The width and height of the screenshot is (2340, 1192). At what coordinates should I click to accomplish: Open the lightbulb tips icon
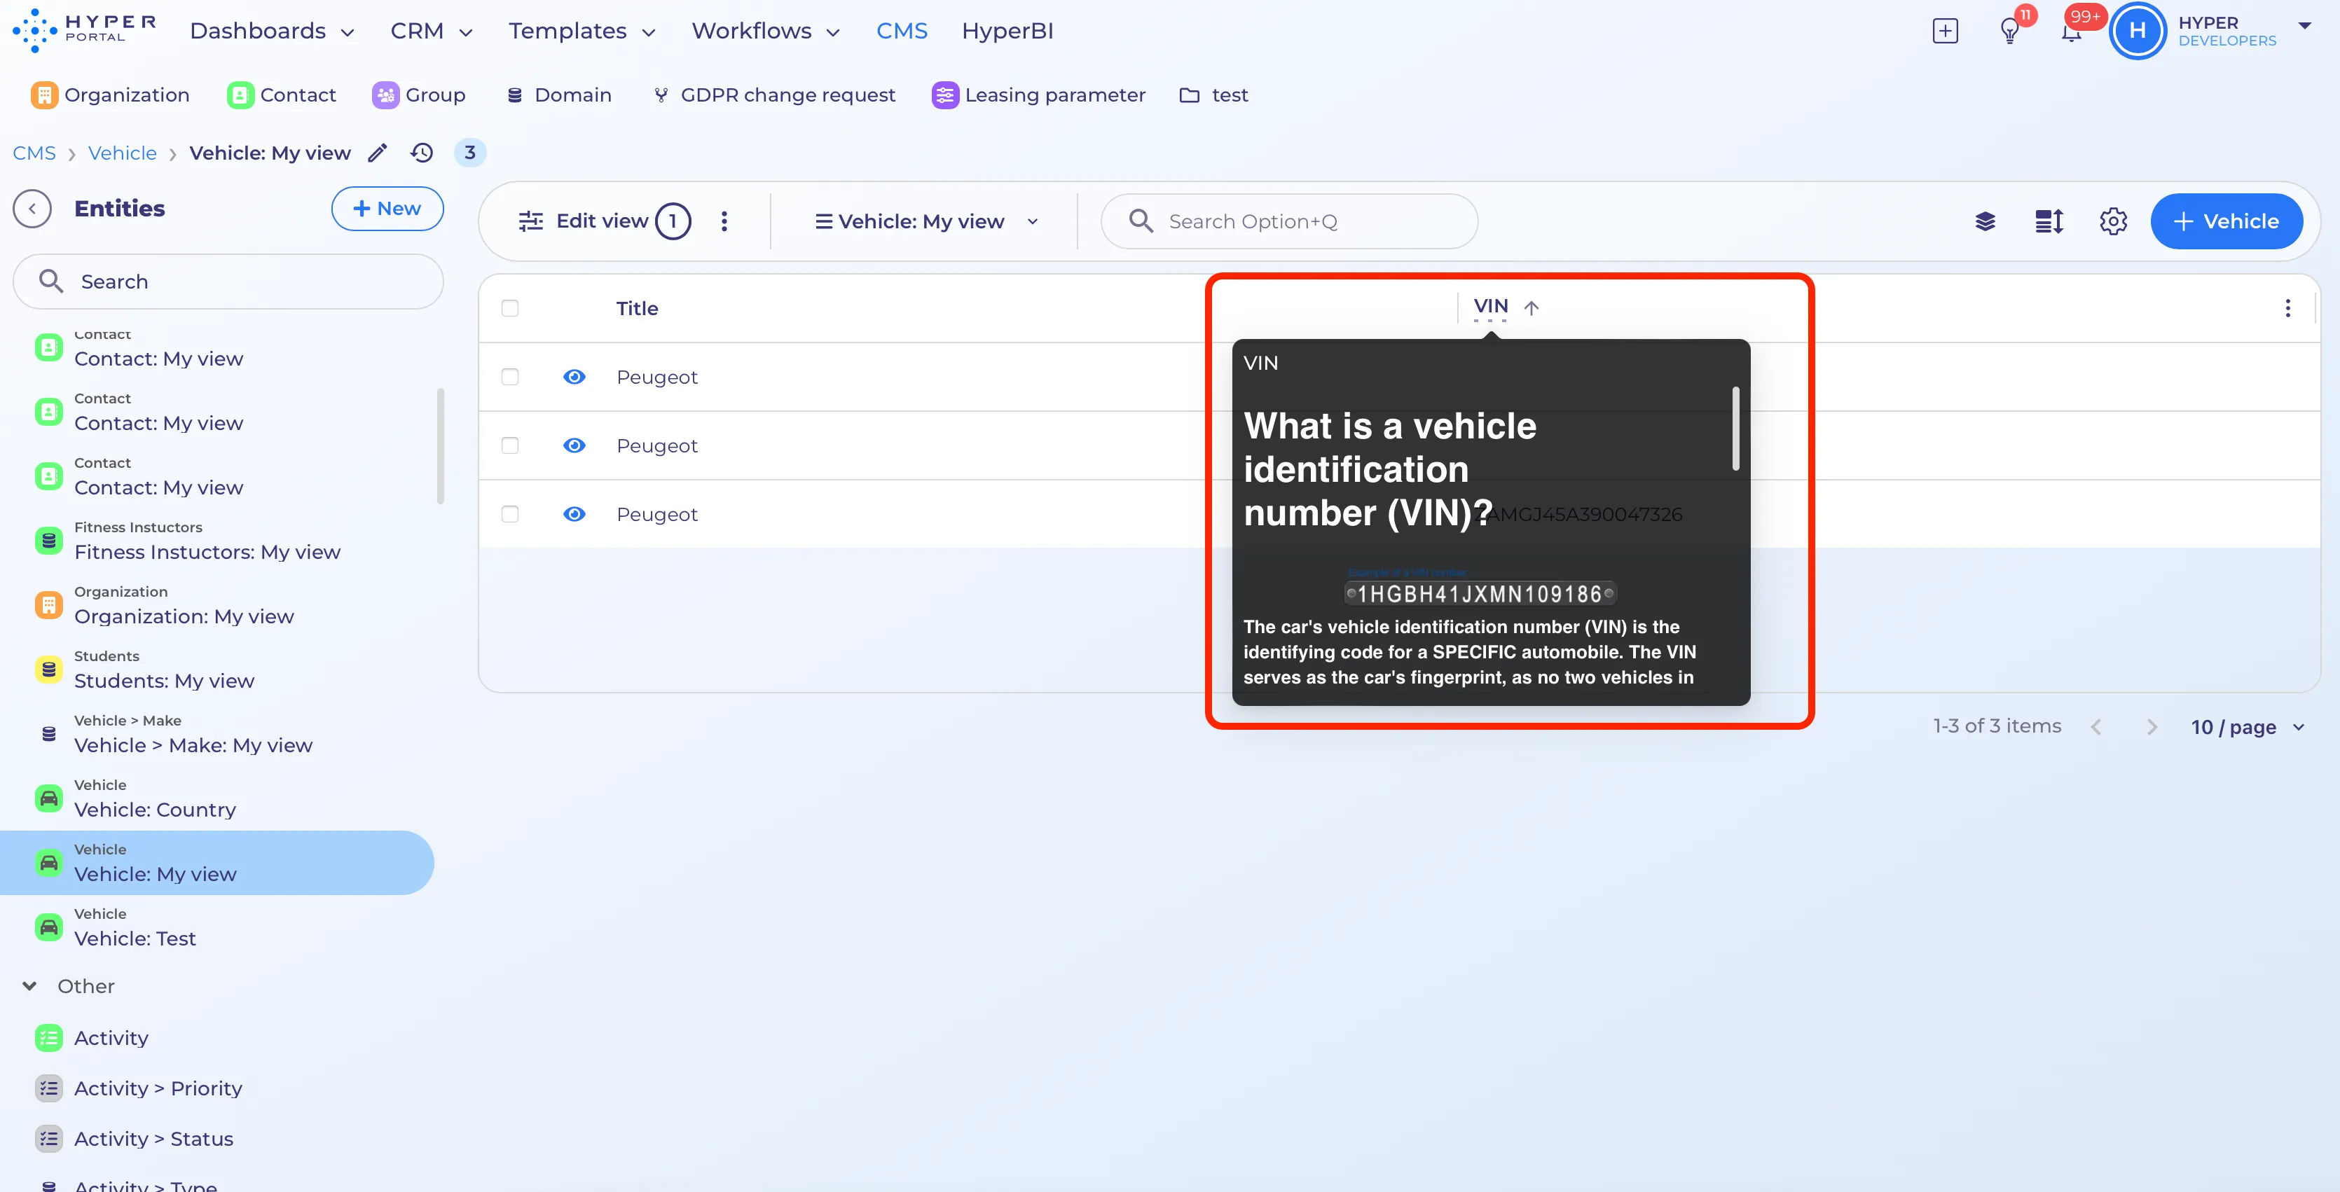click(x=2009, y=32)
